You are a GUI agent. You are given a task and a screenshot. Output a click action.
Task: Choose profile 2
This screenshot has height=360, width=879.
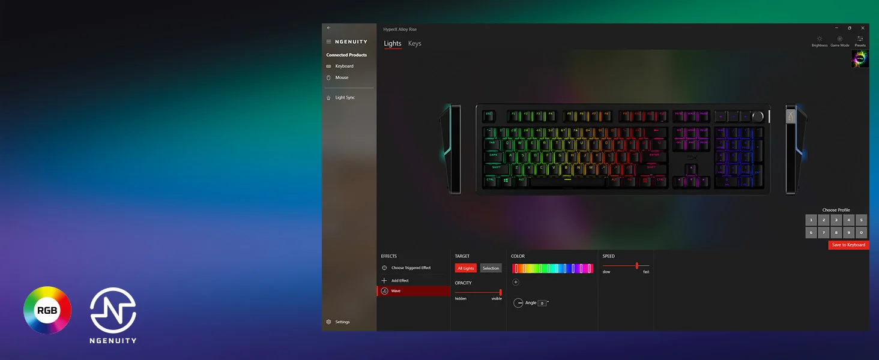pos(824,220)
